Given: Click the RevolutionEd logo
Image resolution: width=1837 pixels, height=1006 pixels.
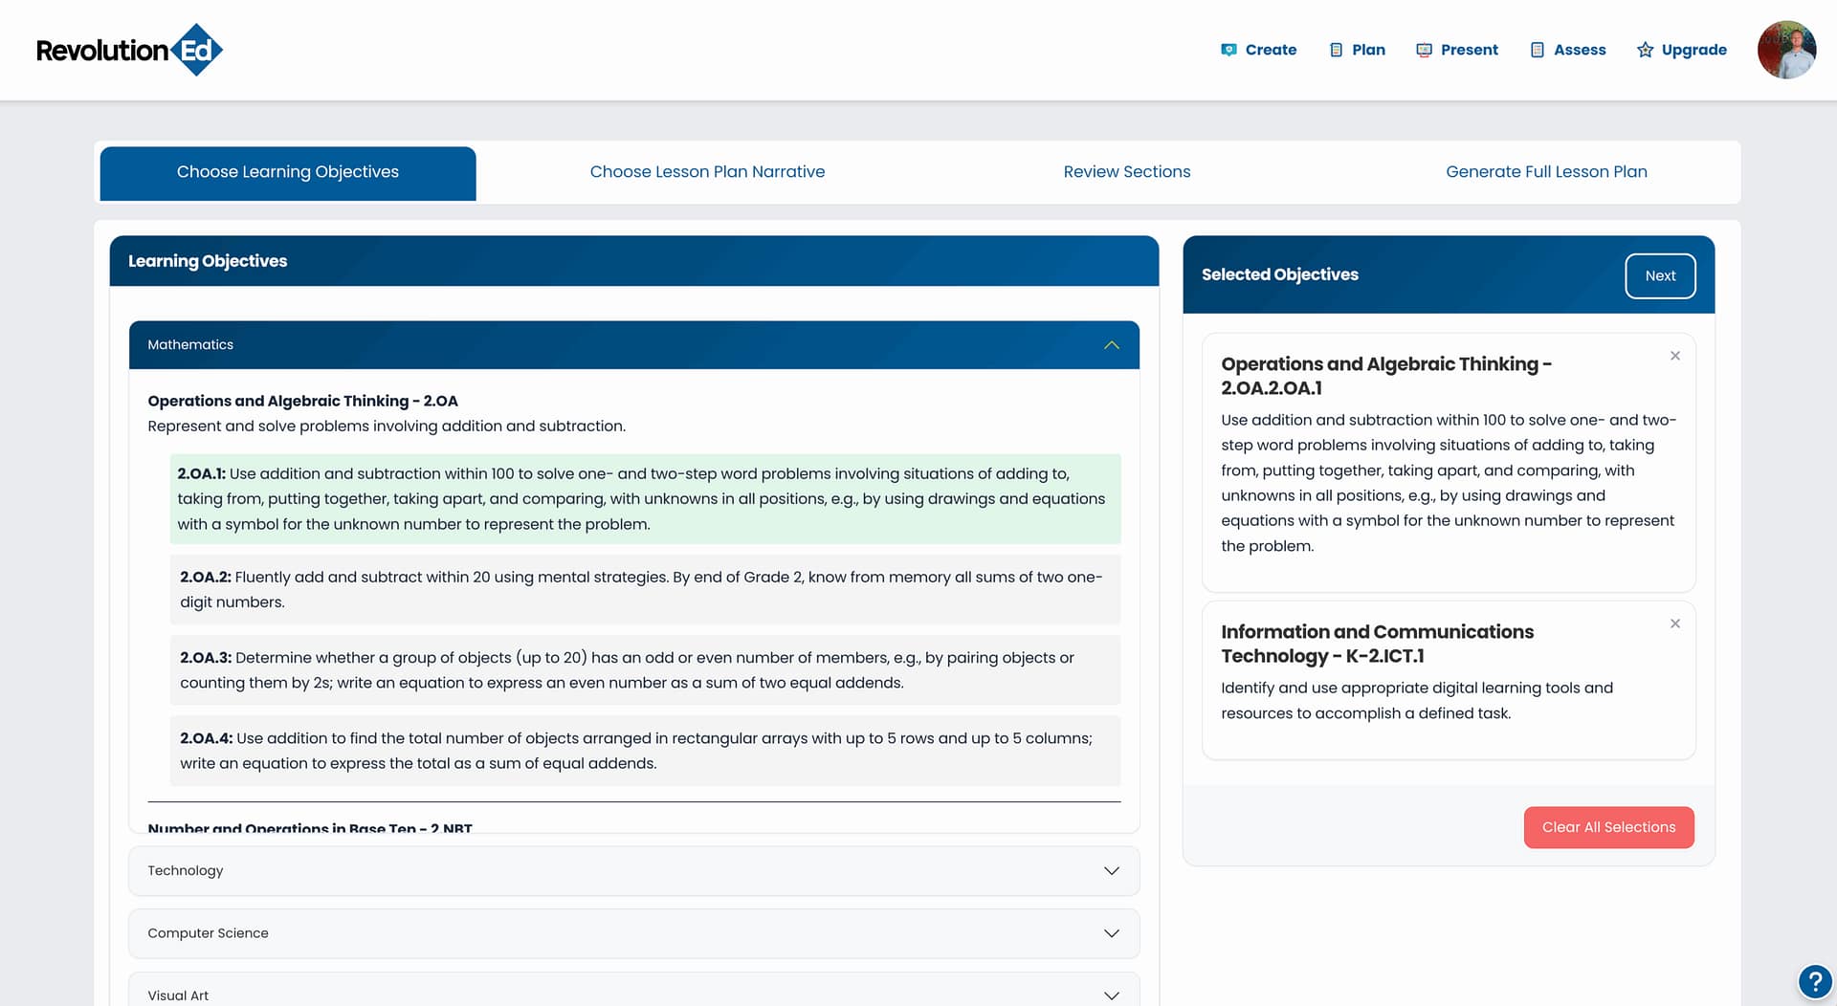Looking at the screenshot, I should click(x=129, y=50).
